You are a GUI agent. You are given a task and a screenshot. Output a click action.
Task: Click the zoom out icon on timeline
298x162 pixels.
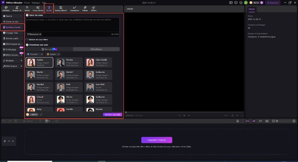(x=273, y=121)
